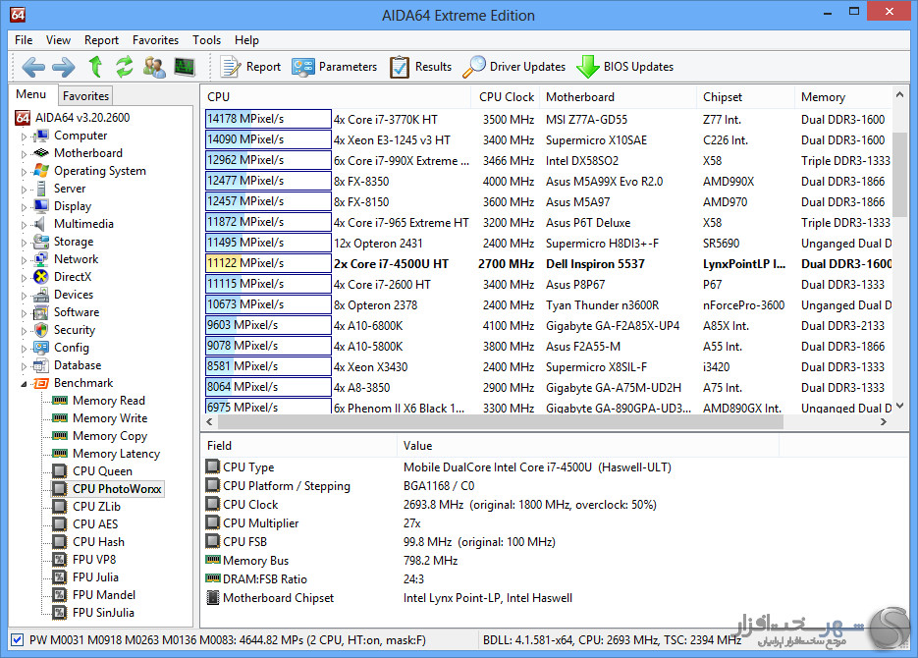Select the Memory Latency benchmark item
This screenshot has height=658, width=918.
pyautogui.click(x=116, y=454)
